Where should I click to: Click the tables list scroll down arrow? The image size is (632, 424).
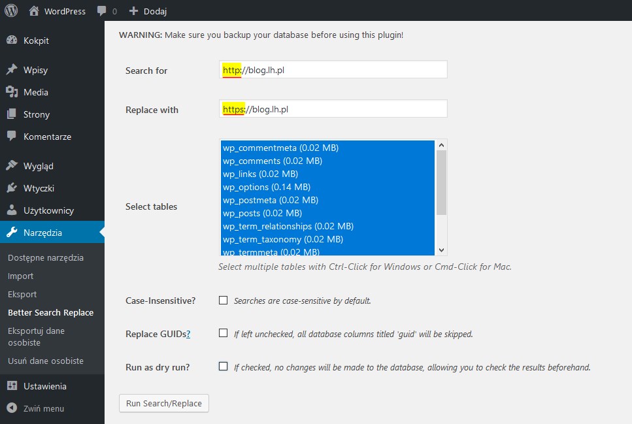point(441,250)
